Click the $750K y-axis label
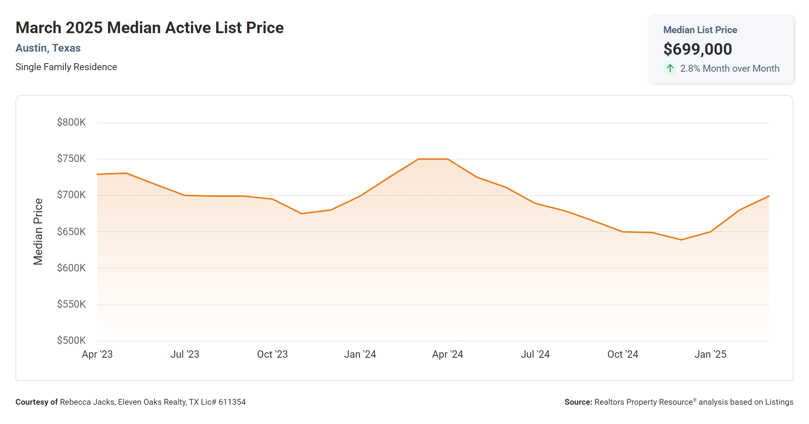The width and height of the screenshot is (809, 424). pyautogui.click(x=71, y=159)
